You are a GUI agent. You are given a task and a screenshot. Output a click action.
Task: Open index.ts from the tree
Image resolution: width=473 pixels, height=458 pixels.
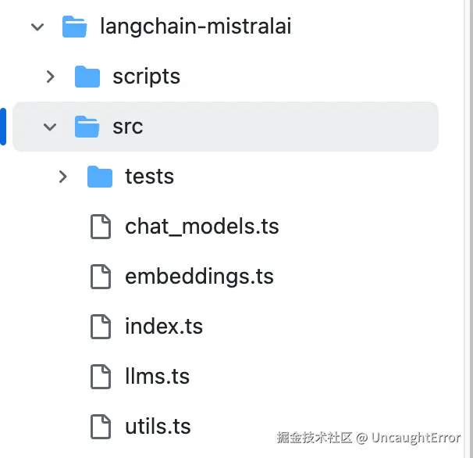pos(164,327)
